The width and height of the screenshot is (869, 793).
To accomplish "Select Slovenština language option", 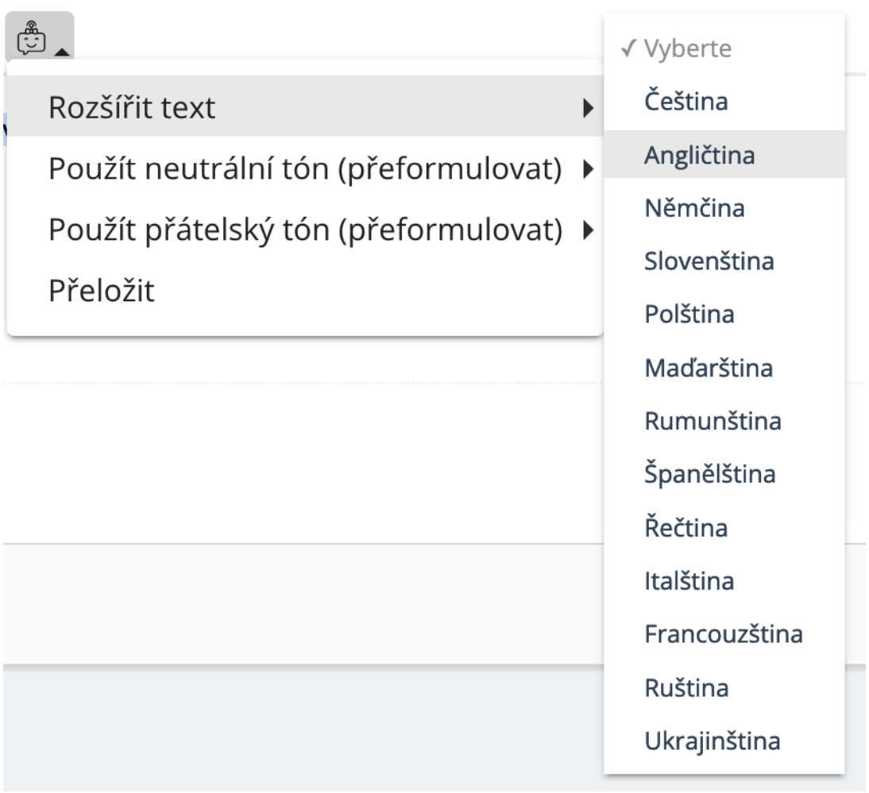I will pyautogui.click(x=709, y=261).
